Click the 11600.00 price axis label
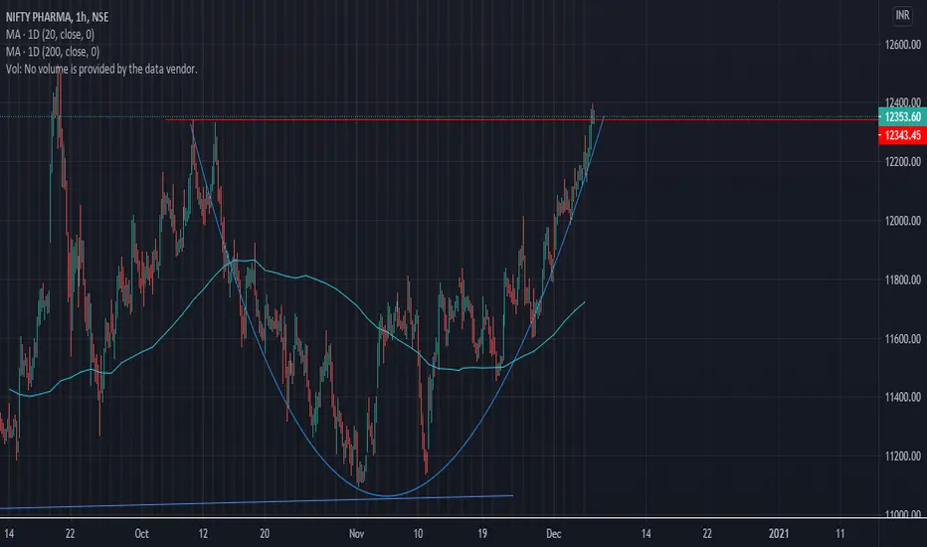The width and height of the screenshot is (927, 547). pos(903,339)
